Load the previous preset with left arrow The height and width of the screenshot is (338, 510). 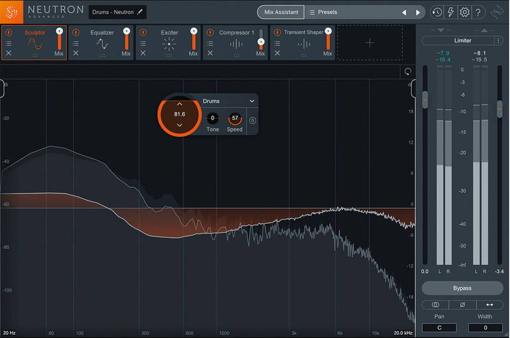(404, 12)
